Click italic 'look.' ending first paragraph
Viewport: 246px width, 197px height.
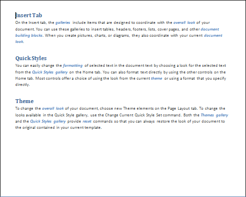click(x=20, y=41)
